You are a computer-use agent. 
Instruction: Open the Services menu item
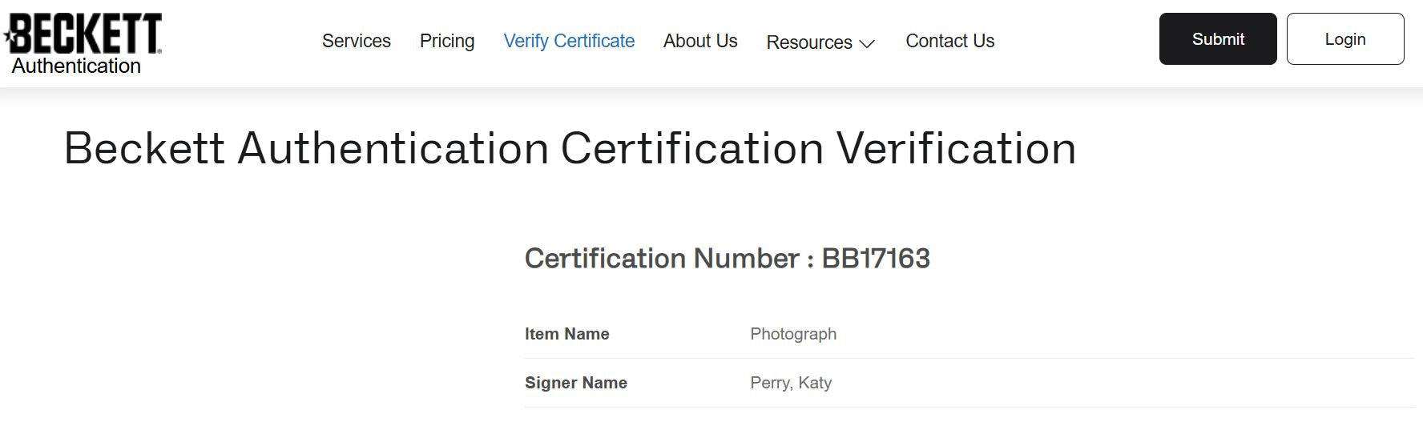(356, 41)
